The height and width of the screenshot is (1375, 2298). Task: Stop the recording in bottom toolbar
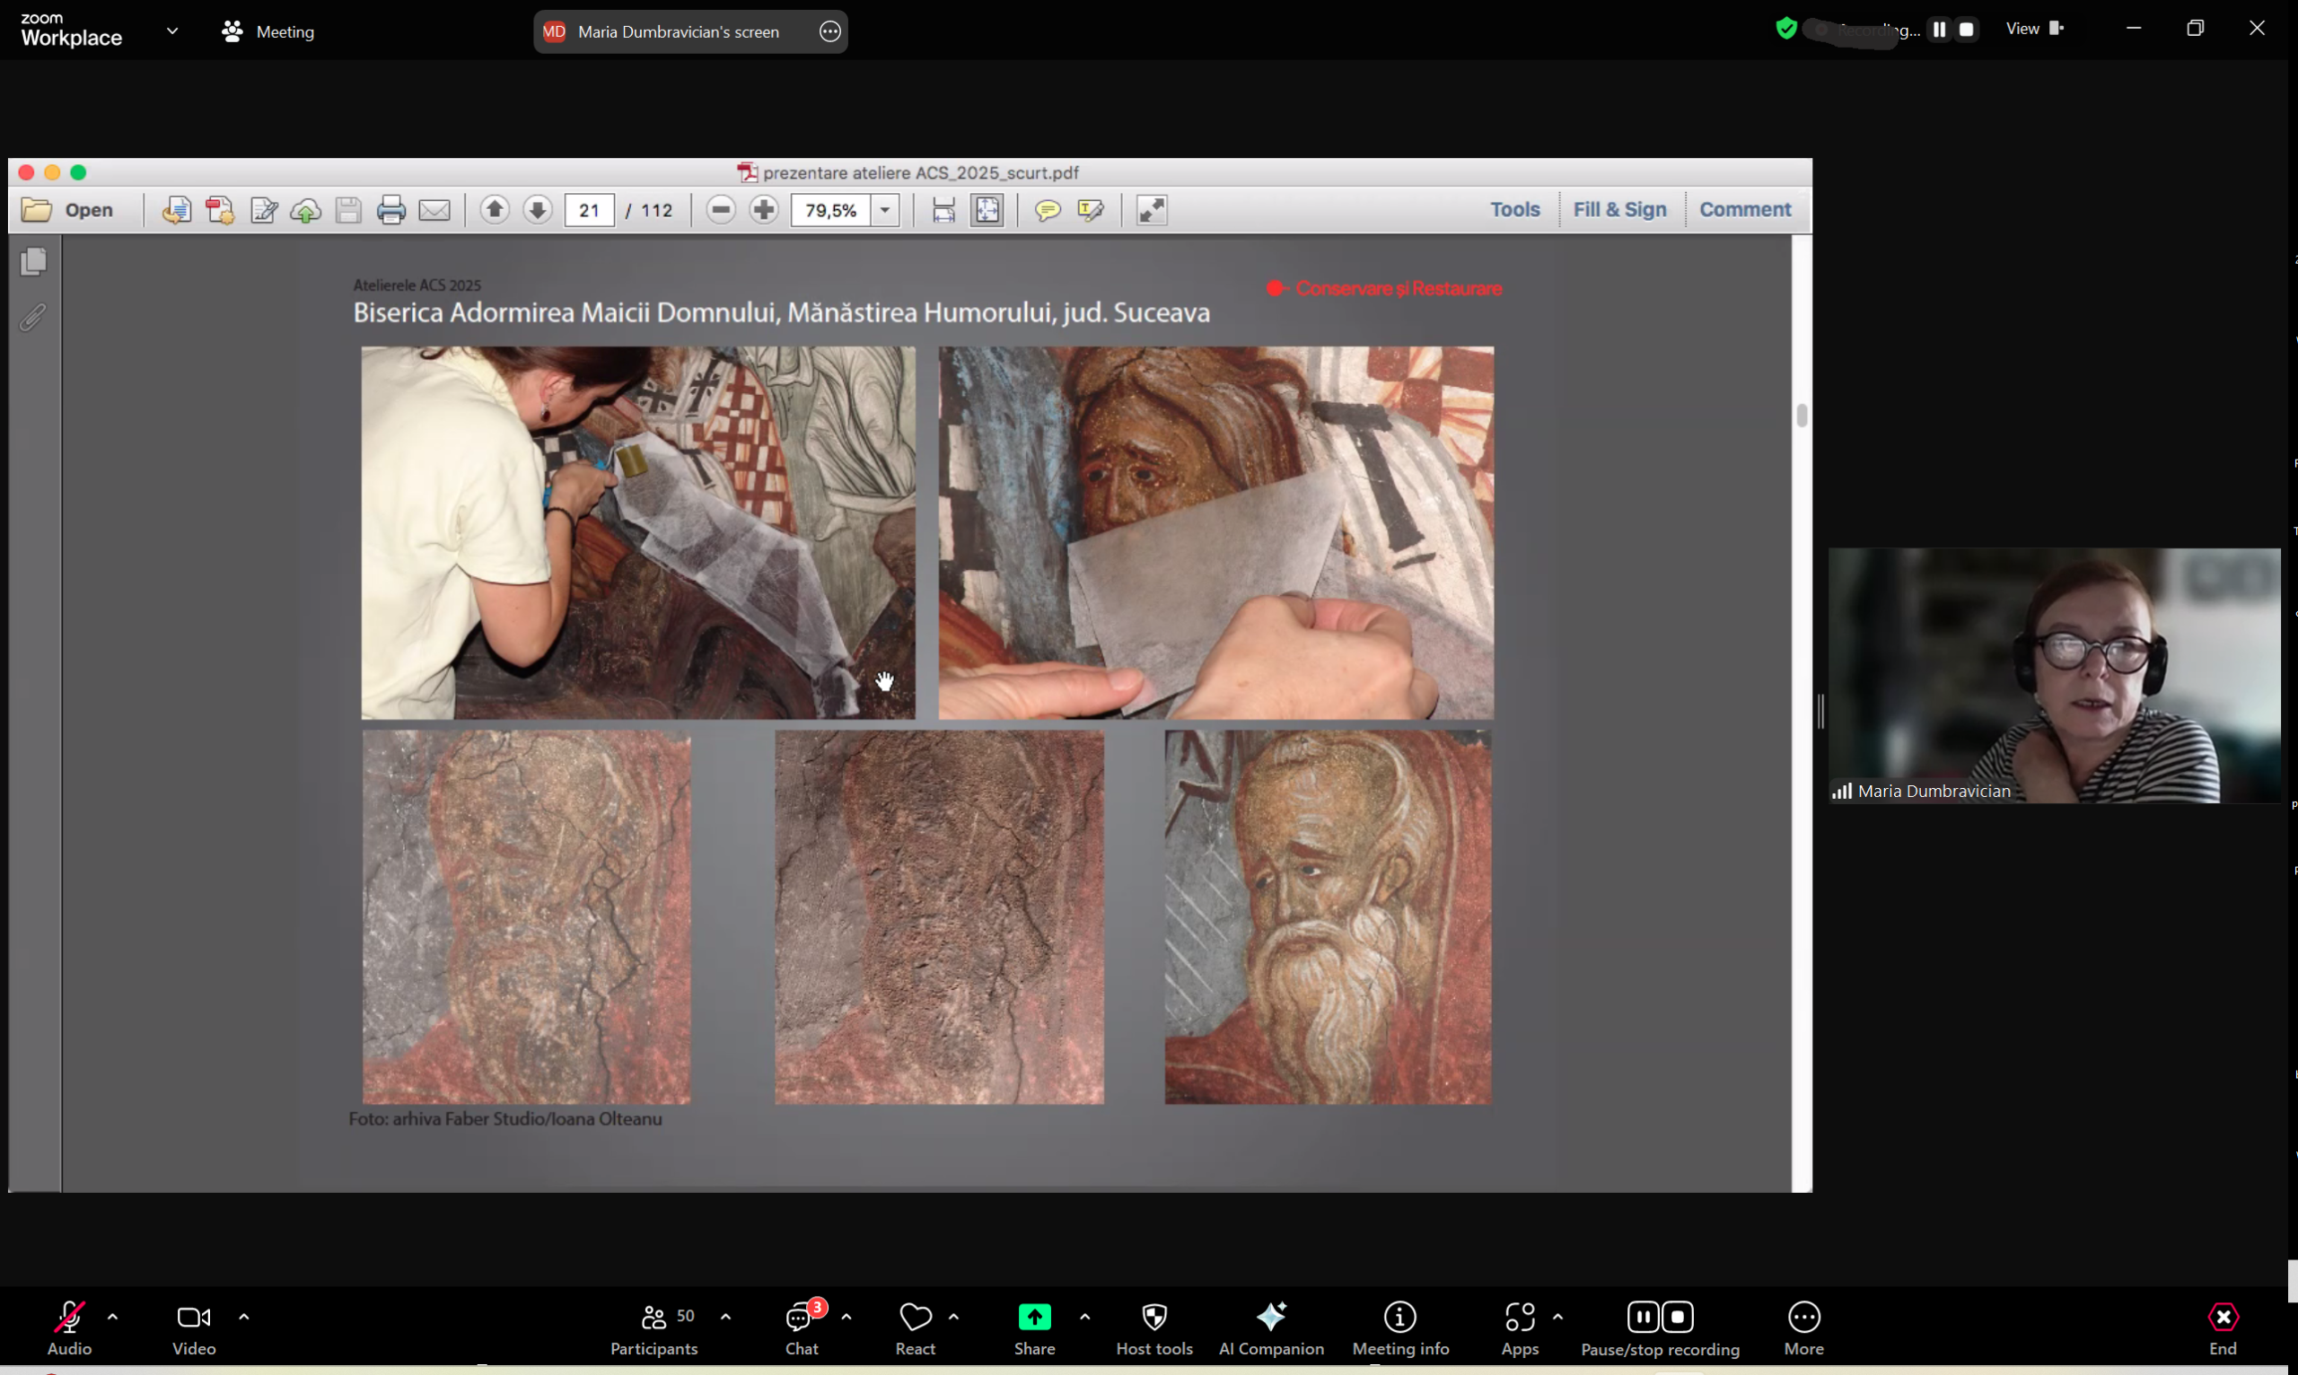(x=1678, y=1317)
